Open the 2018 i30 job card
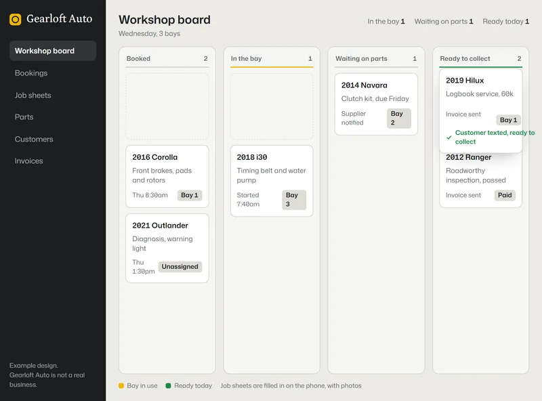Viewport: 542px width, 401px height. point(272,181)
